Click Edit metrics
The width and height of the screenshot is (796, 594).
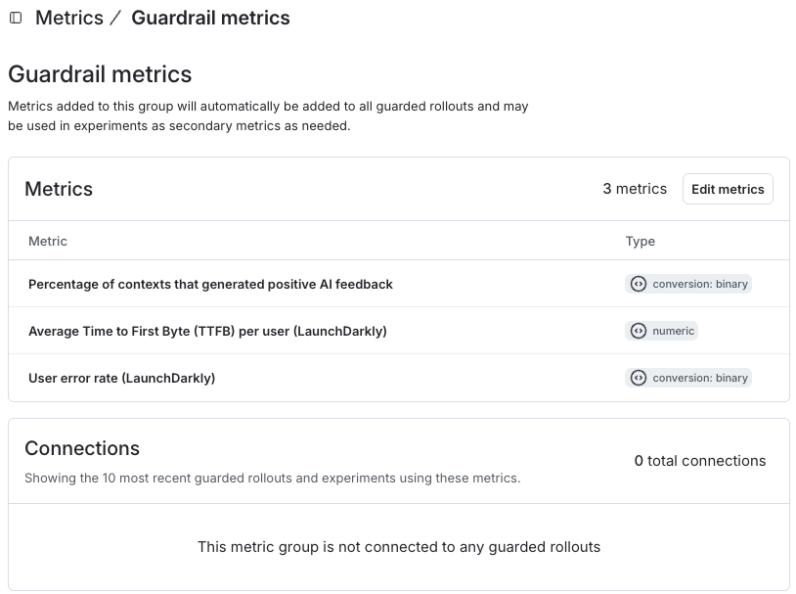coord(728,188)
